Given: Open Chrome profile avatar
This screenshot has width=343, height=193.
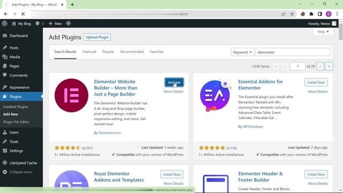Looking at the screenshot, I should tap(329, 14).
